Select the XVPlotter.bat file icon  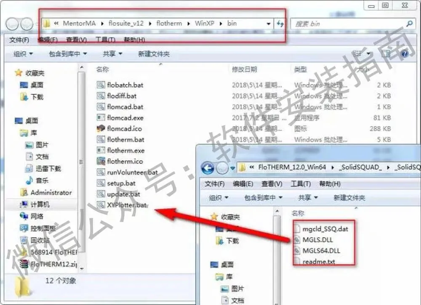click(101, 205)
